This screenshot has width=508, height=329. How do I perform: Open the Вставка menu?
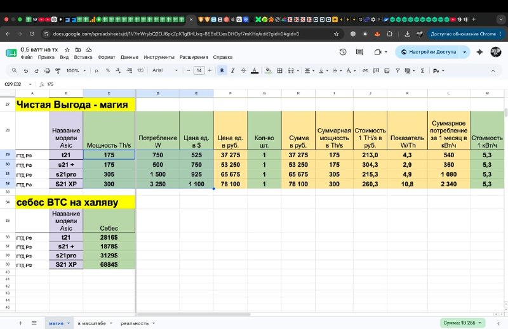tap(83, 57)
